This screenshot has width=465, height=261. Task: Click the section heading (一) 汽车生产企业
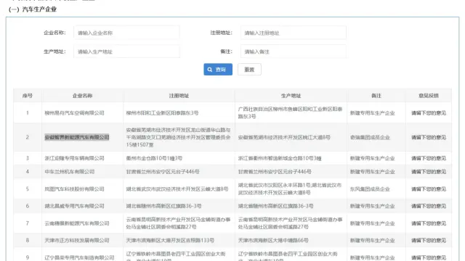click(x=33, y=9)
